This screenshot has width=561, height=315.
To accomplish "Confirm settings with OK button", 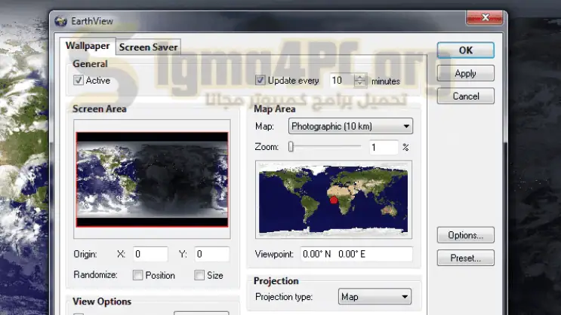I will (465, 50).
